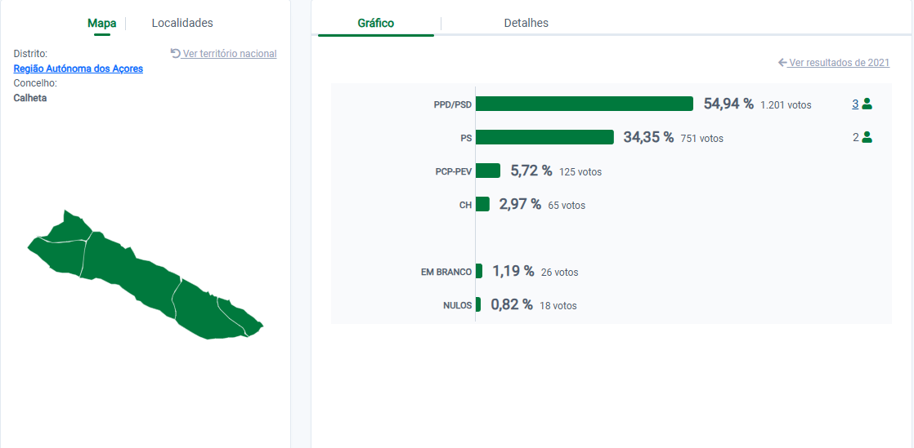
Task: View results from 2021 via link
Action: 839,63
